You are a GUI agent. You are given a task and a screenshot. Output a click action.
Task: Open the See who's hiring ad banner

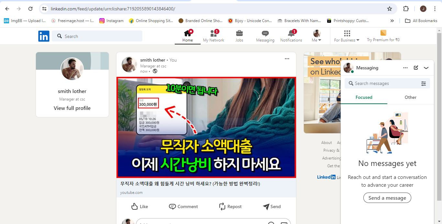(322, 93)
